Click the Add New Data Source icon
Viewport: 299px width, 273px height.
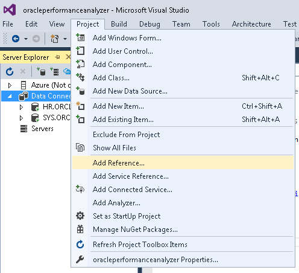pyautogui.click(x=80, y=91)
